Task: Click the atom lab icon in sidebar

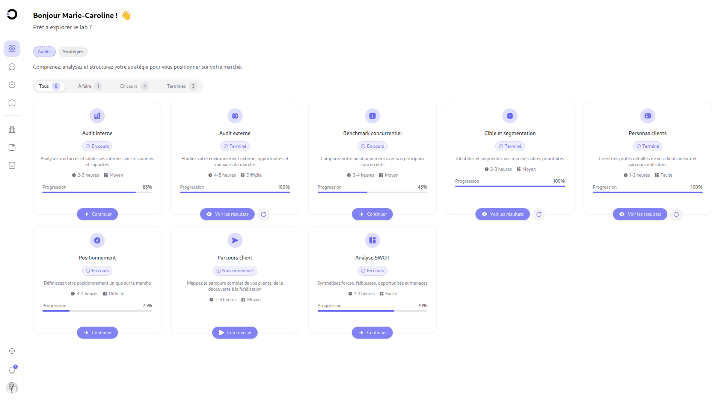Action: tap(12, 49)
